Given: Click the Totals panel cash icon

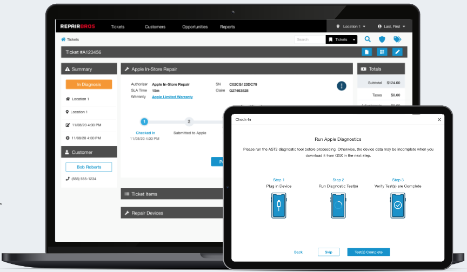Looking at the screenshot, I should (363, 69).
